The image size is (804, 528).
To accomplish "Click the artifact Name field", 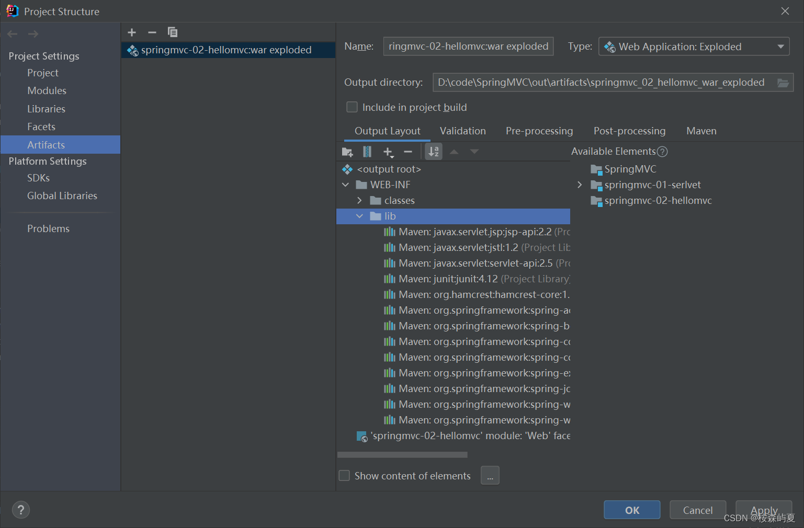I will click(469, 47).
